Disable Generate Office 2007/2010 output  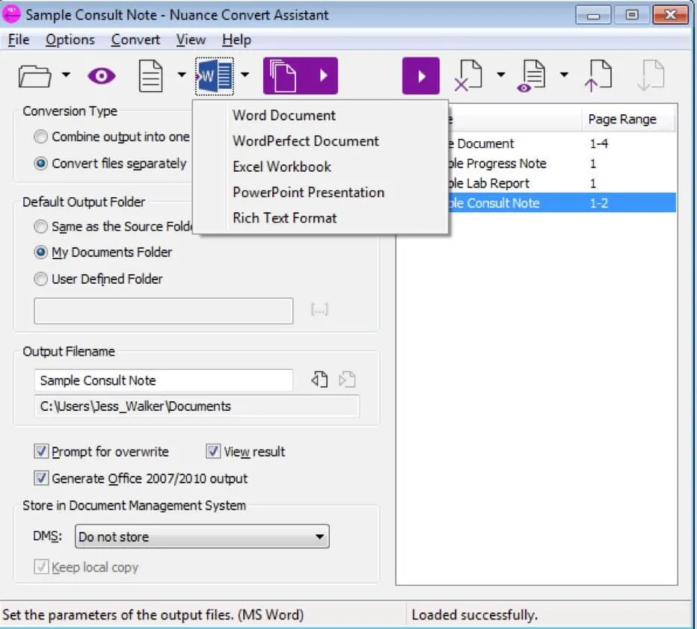pos(43,478)
